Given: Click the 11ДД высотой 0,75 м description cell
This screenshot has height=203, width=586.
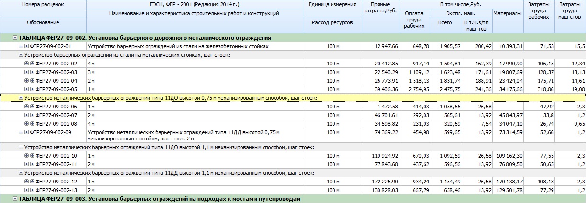Looking at the screenshot, I should pyautogui.click(x=195, y=135).
